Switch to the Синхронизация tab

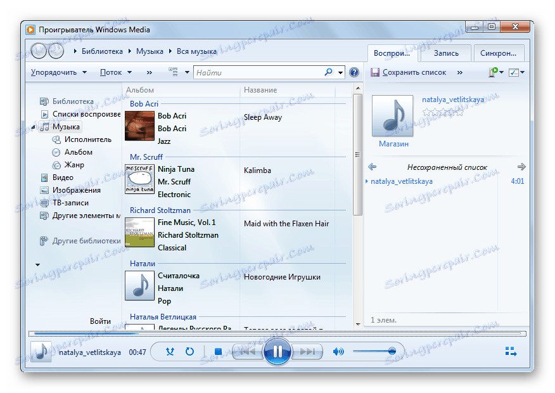pyautogui.click(x=499, y=53)
